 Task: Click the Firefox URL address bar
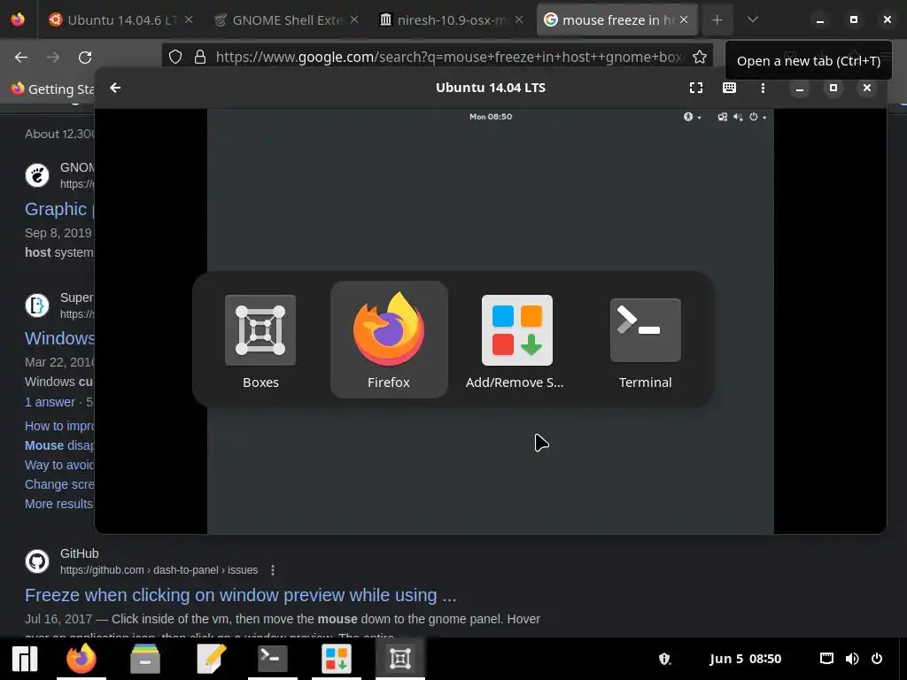click(x=438, y=57)
